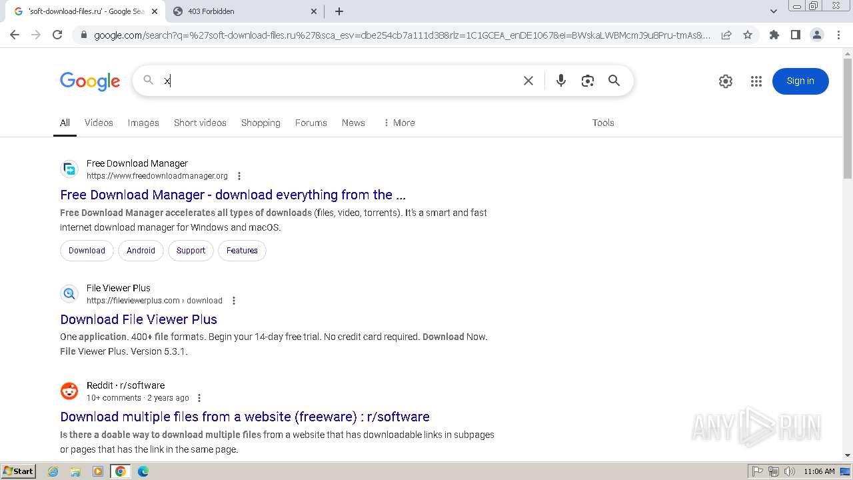Switch to the 403 Forbidden tab
This screenshot has height=480, width=853.
click(x=245, y=11)
